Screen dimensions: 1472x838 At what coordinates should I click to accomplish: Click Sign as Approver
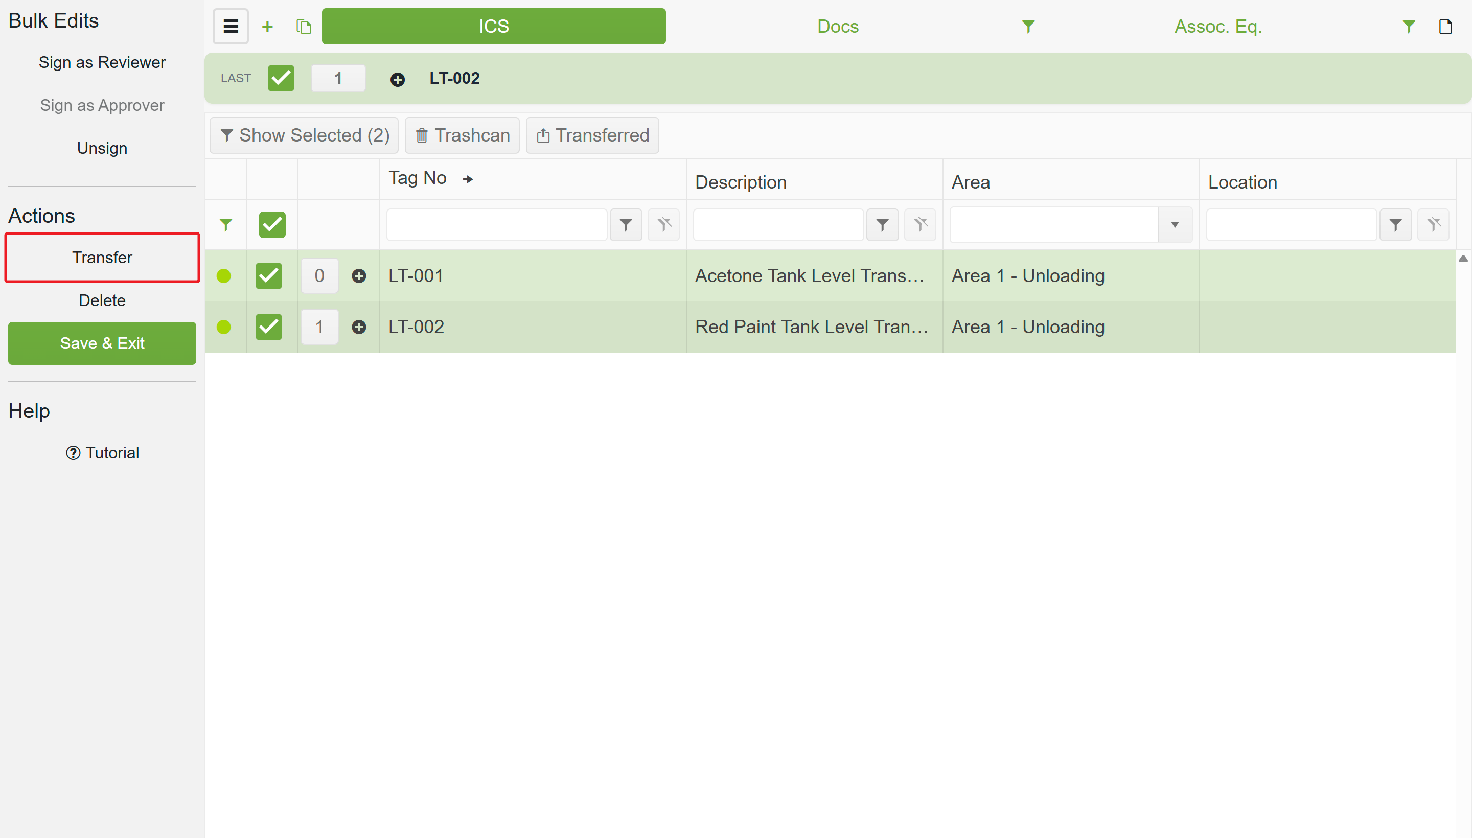point(102,105)
